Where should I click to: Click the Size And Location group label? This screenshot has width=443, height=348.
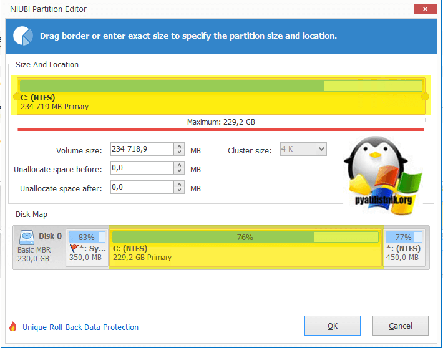tap(47, 65)
